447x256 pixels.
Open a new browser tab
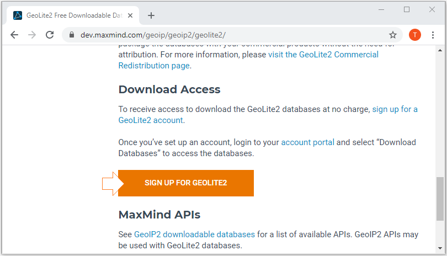click(151, 15)
